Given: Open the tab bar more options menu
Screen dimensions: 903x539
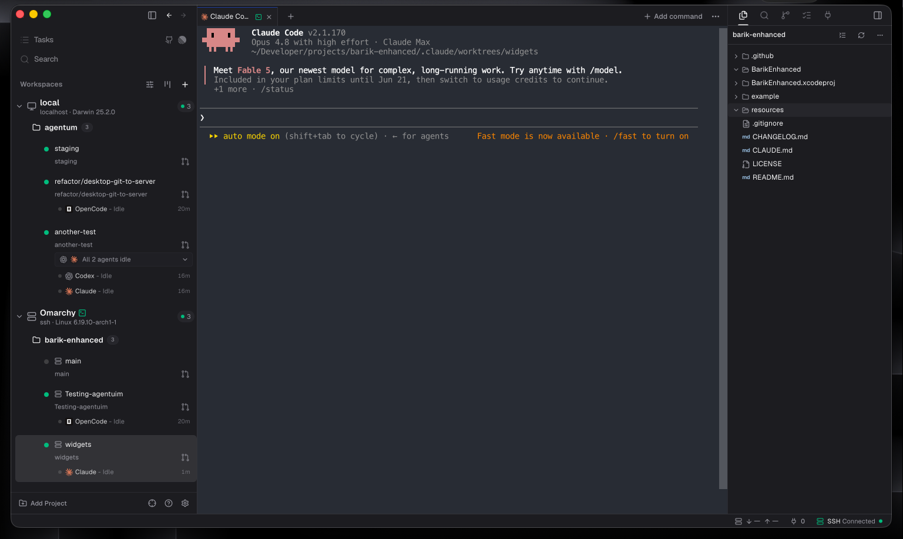Looking at the screenshot, I should 716,16.
